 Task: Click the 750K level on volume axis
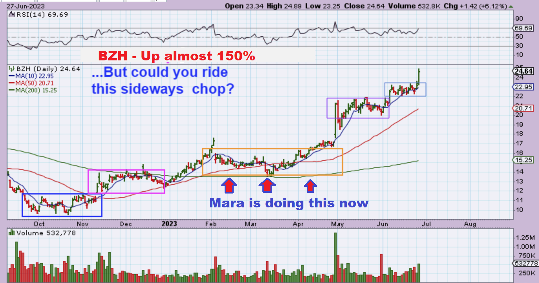pyautogui.click(x=527, y=256)
